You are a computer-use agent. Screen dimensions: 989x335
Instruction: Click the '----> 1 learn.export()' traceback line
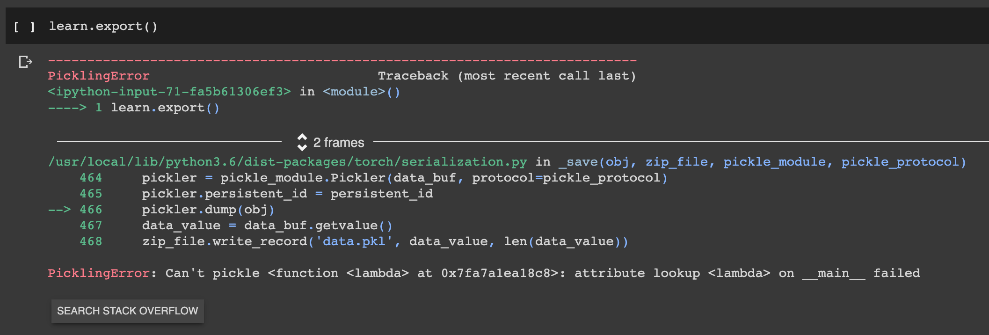click(x=134, y=108)
